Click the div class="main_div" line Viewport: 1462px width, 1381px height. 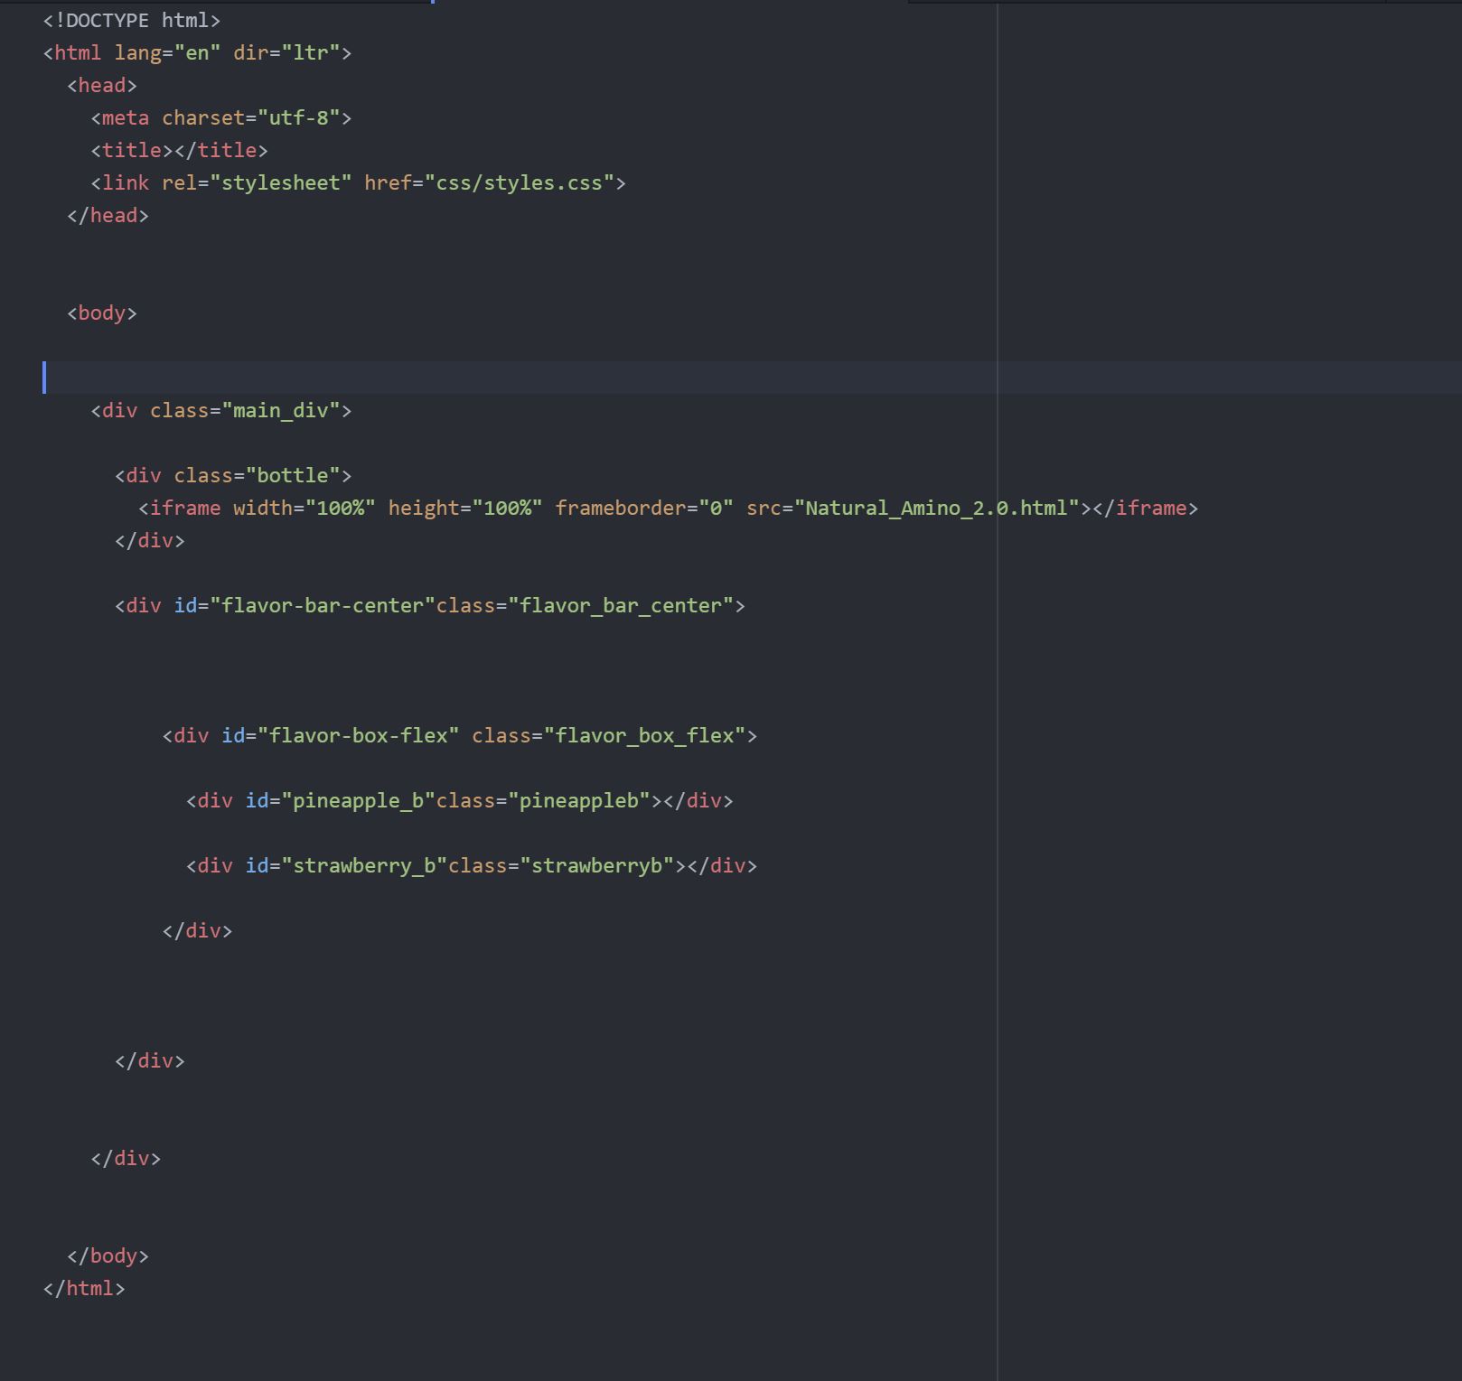[221, 410]
